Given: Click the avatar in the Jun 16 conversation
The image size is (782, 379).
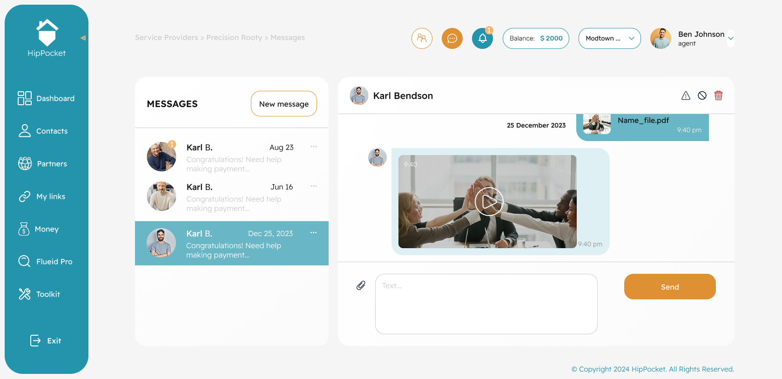Looking at the screenshot, I should [x=162, y=196].
